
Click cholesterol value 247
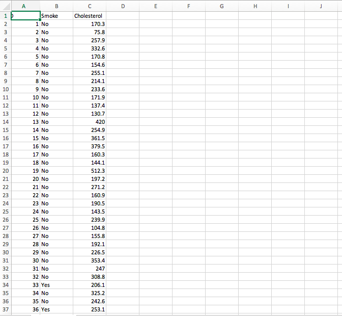[90, 269]
